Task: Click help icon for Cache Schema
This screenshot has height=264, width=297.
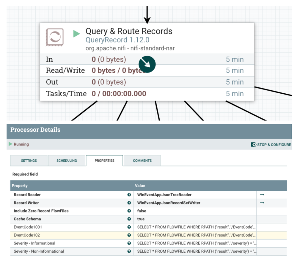Action: click(x=129, y=219)
